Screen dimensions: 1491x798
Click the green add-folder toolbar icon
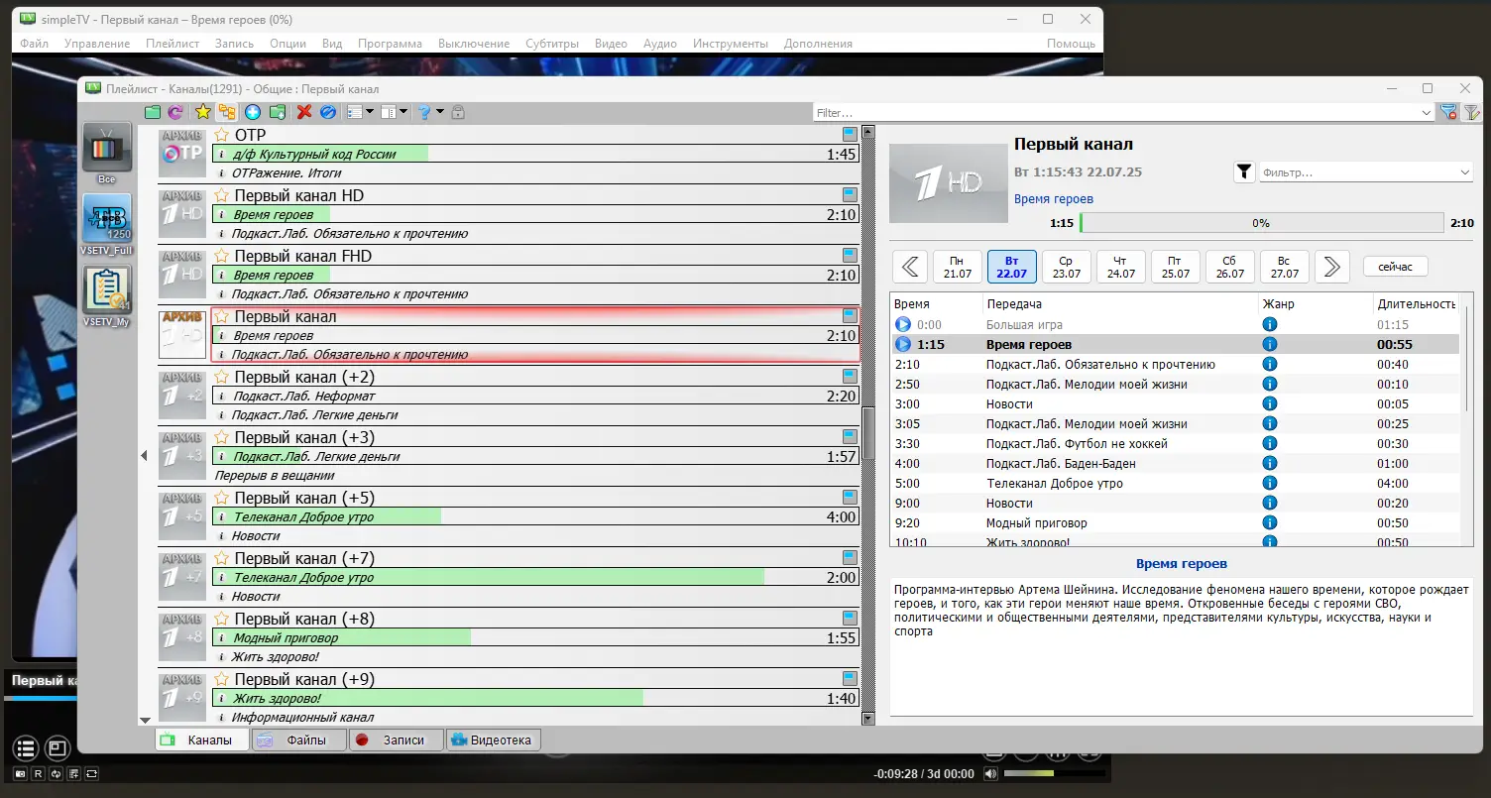(x=278, y=112)
